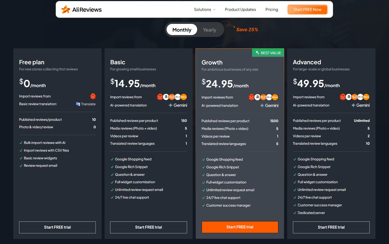Click 'Translated review languages' in Advanced plan
The height and width of the screenshot is (244, 389).
pos(315,143)
